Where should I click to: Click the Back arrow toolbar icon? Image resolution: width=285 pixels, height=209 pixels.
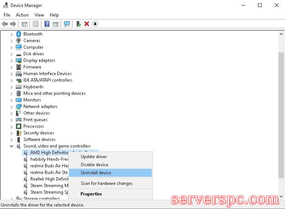point(5,24)
